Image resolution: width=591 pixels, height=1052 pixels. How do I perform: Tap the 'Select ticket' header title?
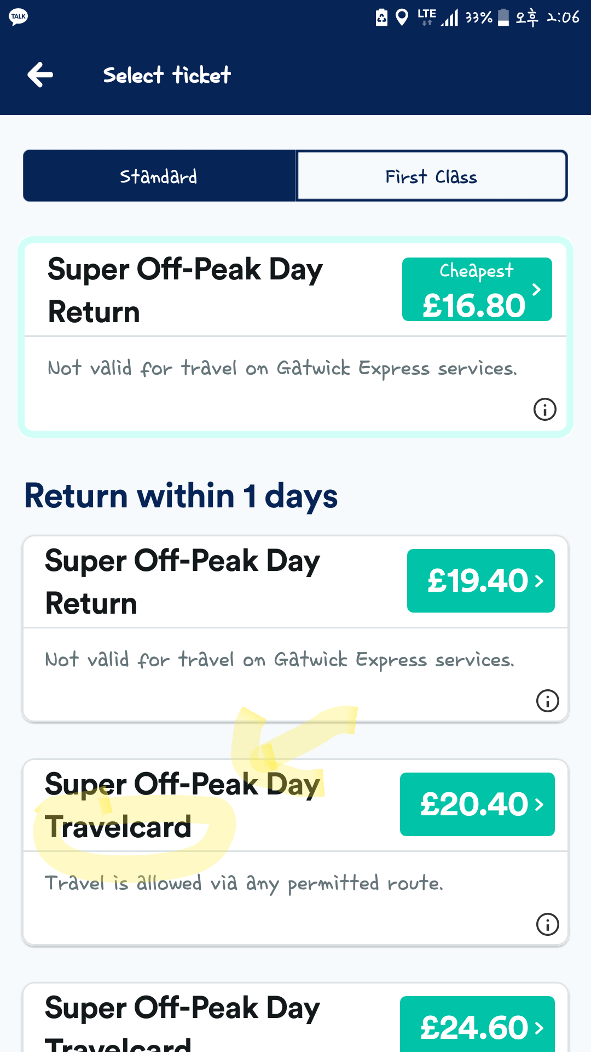(167, 75)
